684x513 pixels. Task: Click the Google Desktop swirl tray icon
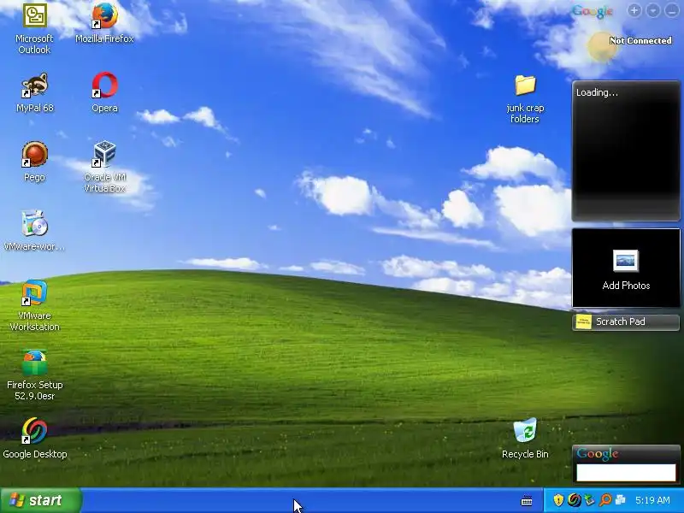pos(574,500)
